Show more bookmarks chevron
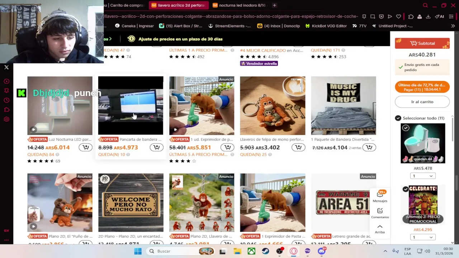Image resolution: width=459 pixels, height=258 pixels. tap(453, 26)
